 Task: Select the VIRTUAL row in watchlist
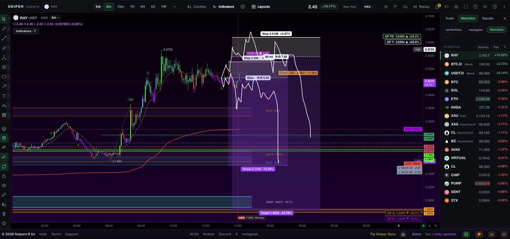click(x=475, y=158)
